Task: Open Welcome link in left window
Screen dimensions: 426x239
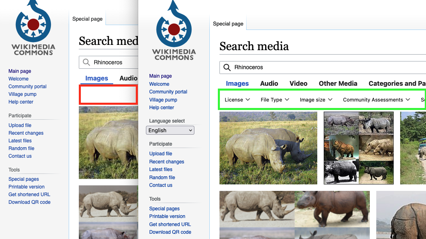Action: point(18,79)
